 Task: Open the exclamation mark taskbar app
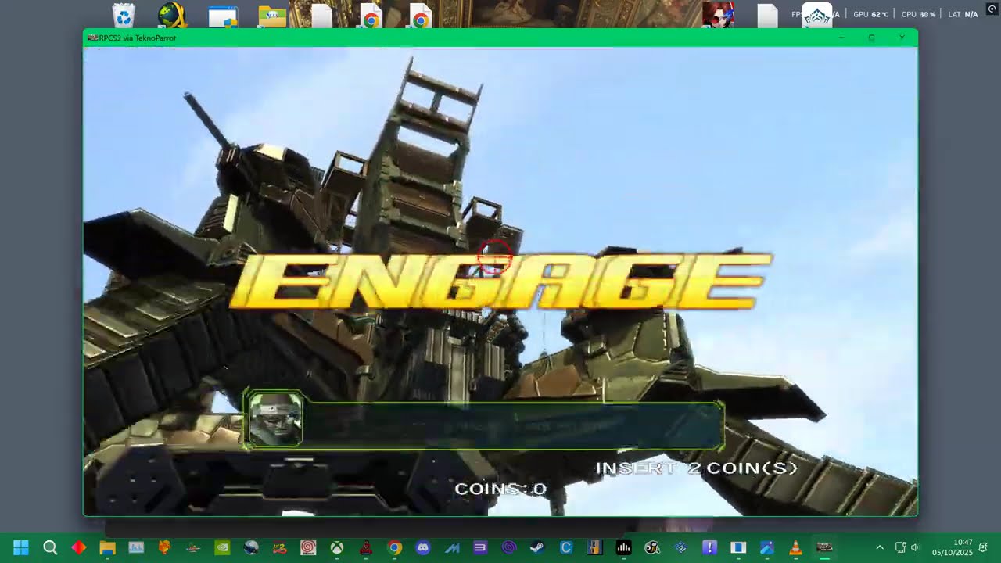coord(709,547)
